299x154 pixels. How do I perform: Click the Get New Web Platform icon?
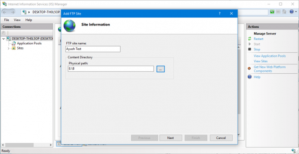tap(249, 68)
